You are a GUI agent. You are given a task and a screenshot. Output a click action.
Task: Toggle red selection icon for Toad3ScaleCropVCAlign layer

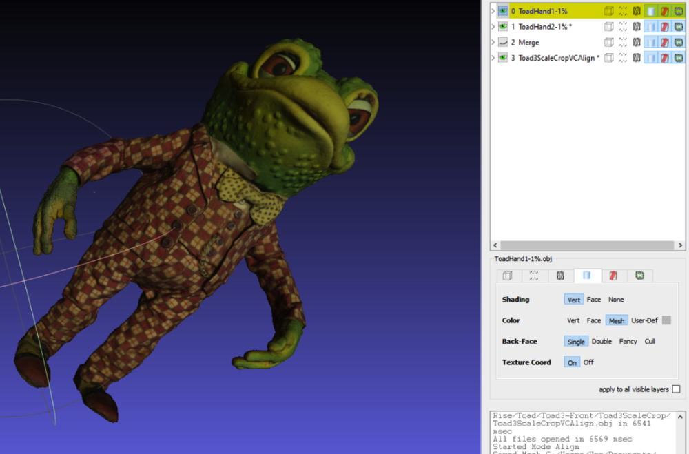pyautogui.click(x=665, y=58)
